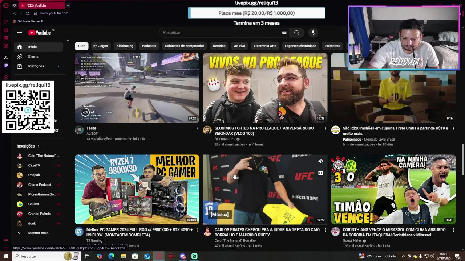Open more options for Corinthians video
The height and width of the screenshot is (261, 465).
pyautogui.click(x=453, y=230)
